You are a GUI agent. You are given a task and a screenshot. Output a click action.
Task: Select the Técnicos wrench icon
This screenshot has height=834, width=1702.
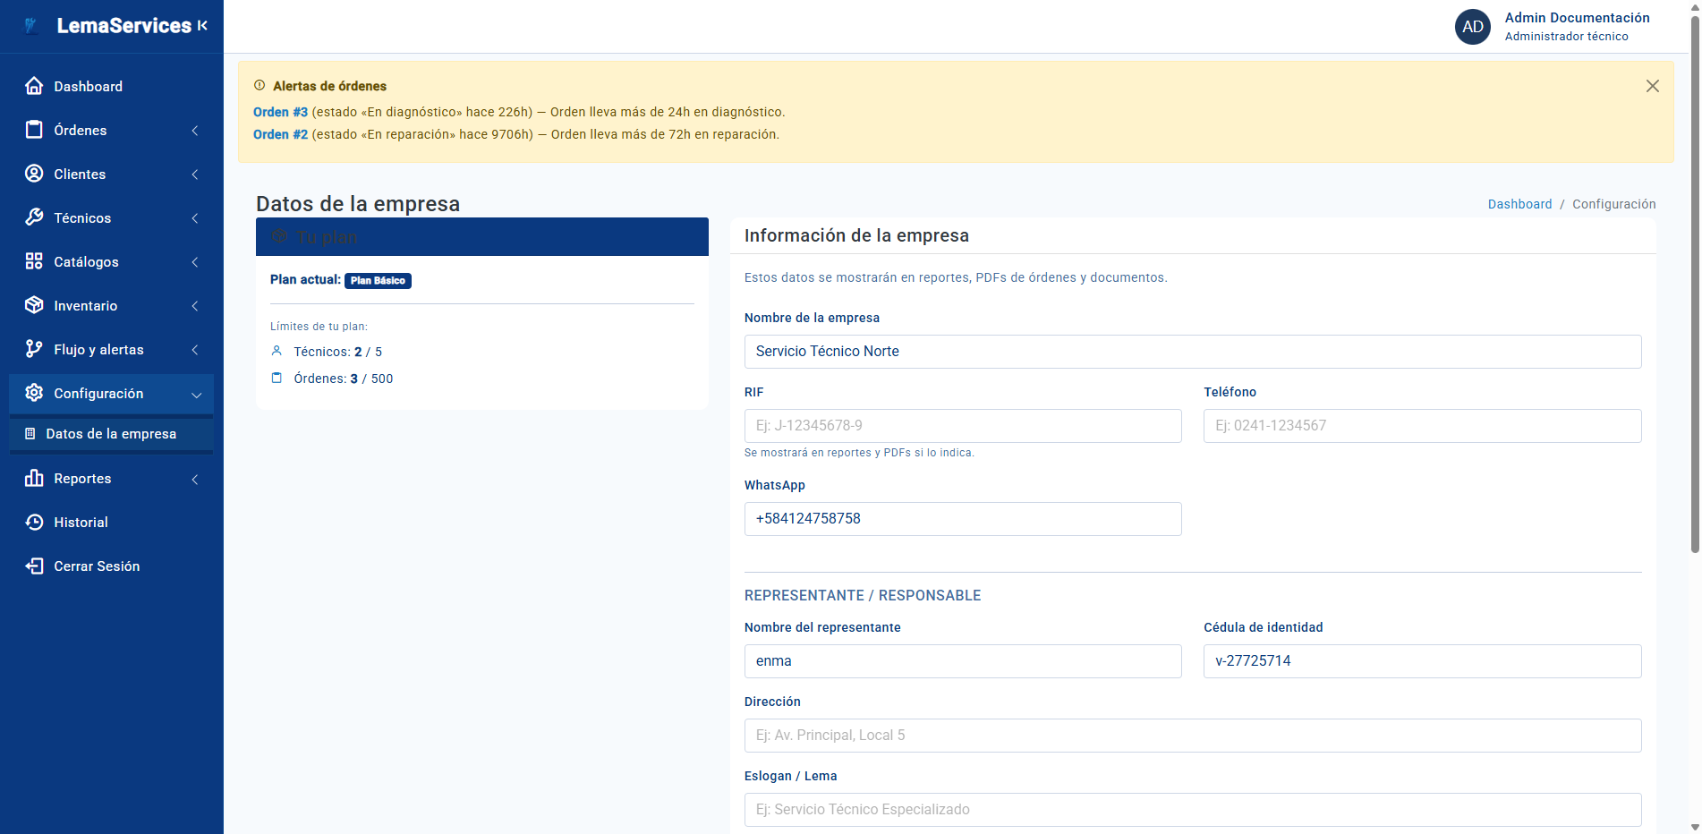(34, 217)
